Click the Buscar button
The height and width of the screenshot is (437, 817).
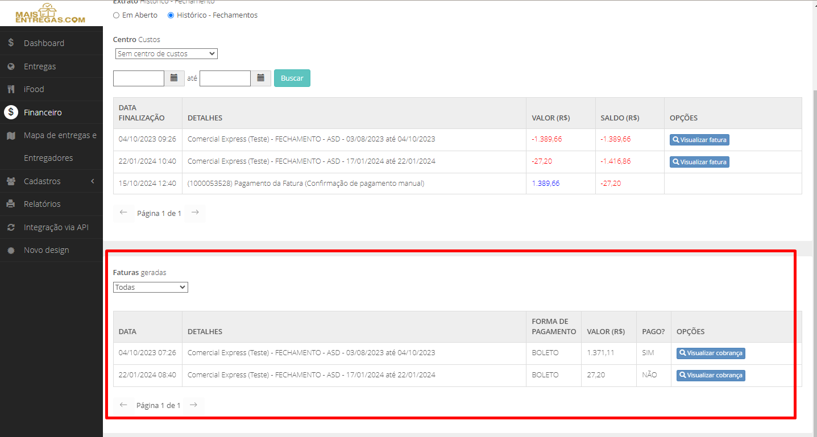pos(292,78)
